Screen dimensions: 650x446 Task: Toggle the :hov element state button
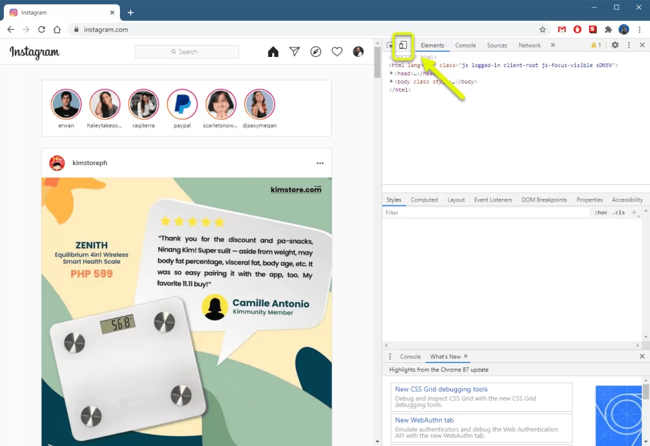point(601,213)
